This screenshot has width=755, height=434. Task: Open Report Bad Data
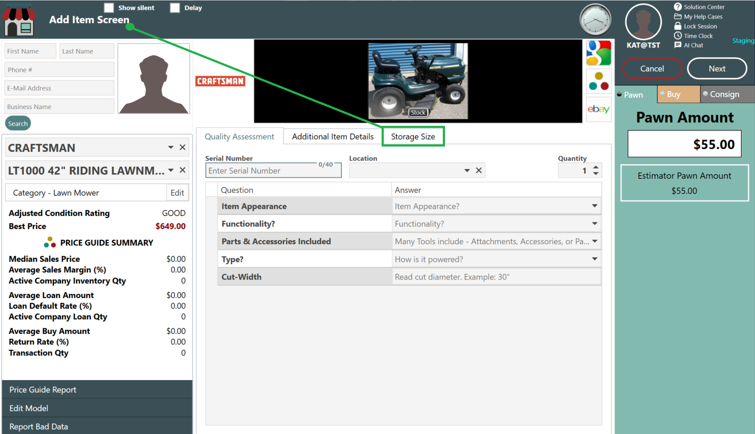pyautogui.click(x=97, y=426)
